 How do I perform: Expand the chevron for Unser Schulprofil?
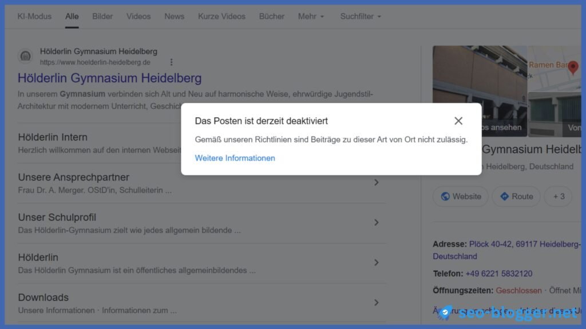coord(377,222)
